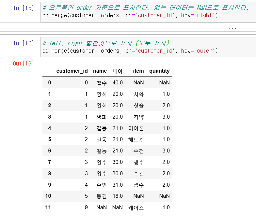The height and width of the screenshot is (216, 256).
Task: Click the row index 11 label
Action: pyautogui.click(x=48, y=207)
